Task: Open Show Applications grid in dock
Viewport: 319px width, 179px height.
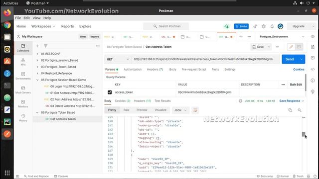Action: (7, 173)
